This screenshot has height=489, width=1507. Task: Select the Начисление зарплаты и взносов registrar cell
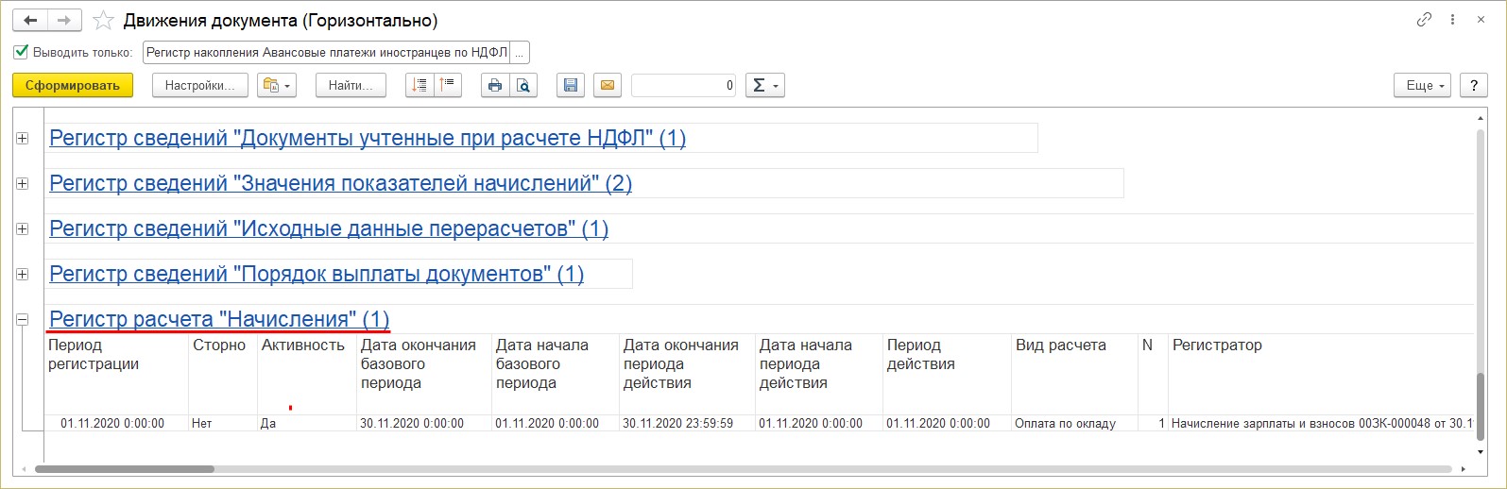[1321, 423]
